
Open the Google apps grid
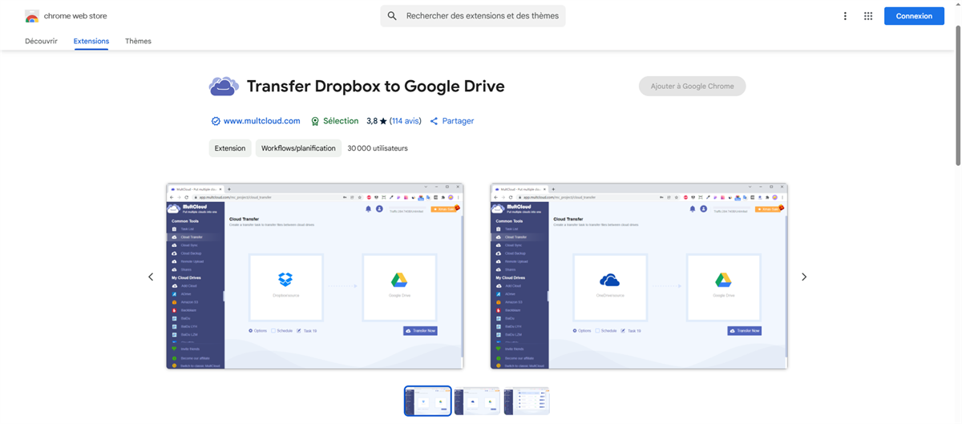[868, 16]
